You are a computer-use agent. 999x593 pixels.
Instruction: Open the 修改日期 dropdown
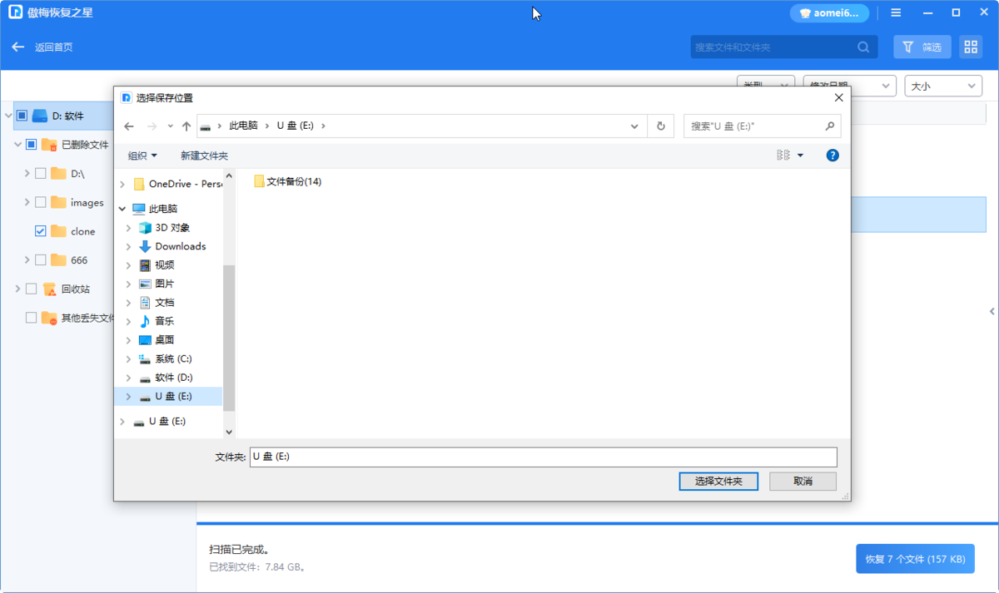click(849, 86)
